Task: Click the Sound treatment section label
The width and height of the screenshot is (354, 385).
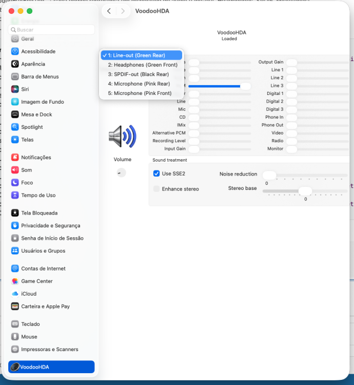Action: pos(169,160)
